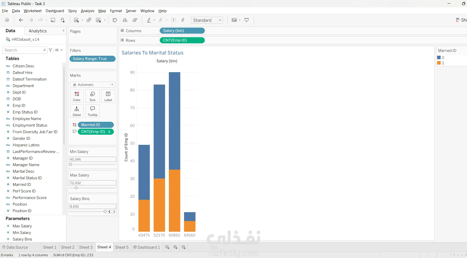This screenshot has height=258, width=467.
Task: Open the Tableau start page icon
Action: 7,20
